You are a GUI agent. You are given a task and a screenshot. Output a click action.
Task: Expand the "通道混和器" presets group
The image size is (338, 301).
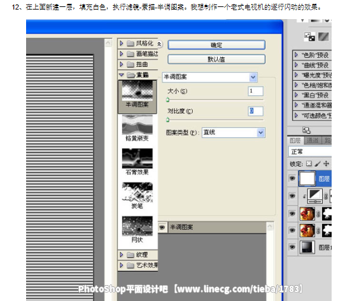coord(296,105)
